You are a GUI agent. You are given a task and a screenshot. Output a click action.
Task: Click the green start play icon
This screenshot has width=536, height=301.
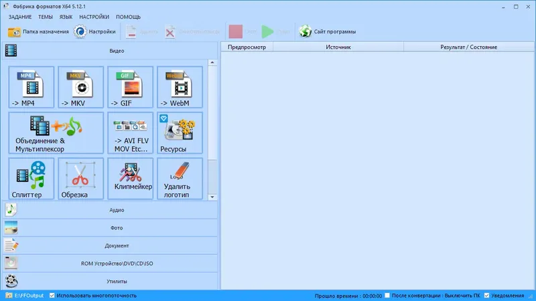pos(267,31)
